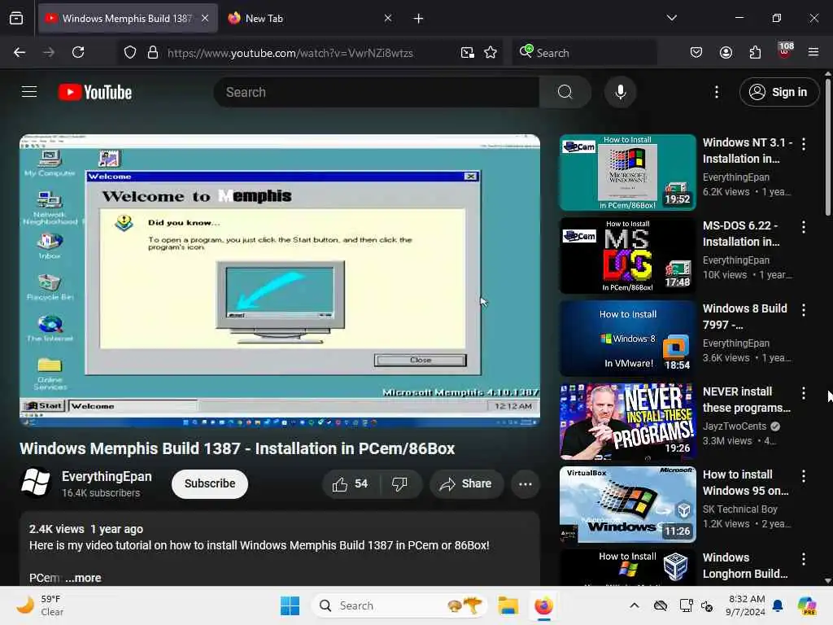Screen dimensions: 833x625
Task: Close the Windows Memphis Build tab
Action: click(x=205, y=18)
